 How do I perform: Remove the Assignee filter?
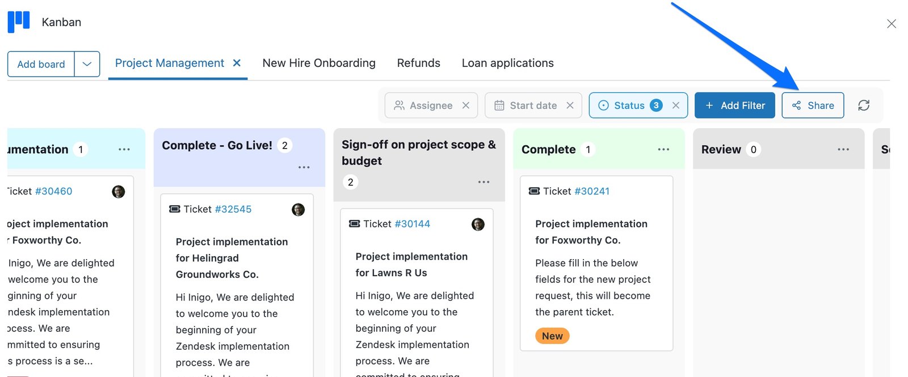pos(466,105)
